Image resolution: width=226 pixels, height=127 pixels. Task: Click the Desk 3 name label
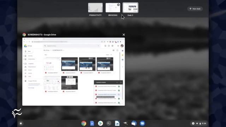tap(130, 15)
